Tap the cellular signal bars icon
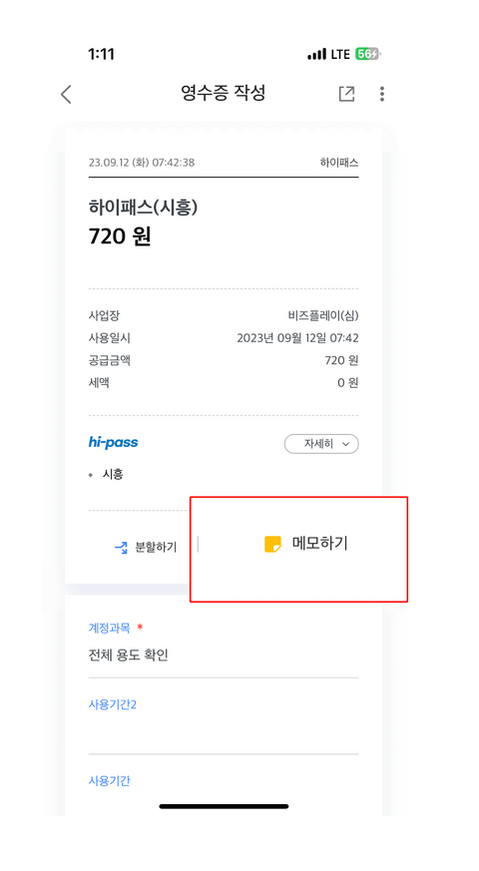The width and height of the screenshot is (479, 871). [x=316, y=55]
